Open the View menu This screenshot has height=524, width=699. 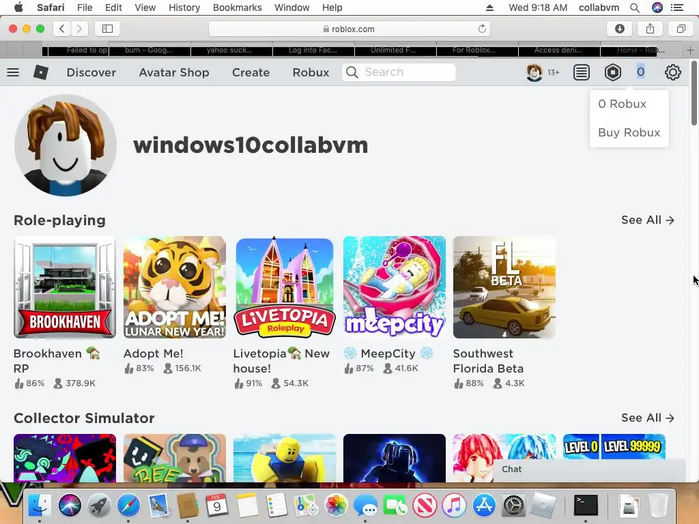(x=145, y=8)
